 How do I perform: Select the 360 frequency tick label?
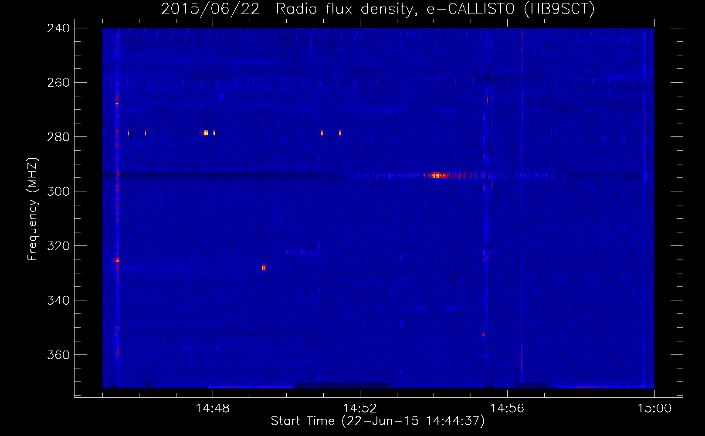click(58, 355)
